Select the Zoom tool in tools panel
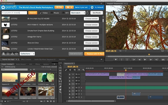The width and height of the screenshot is (168, 105). [60, 92]
